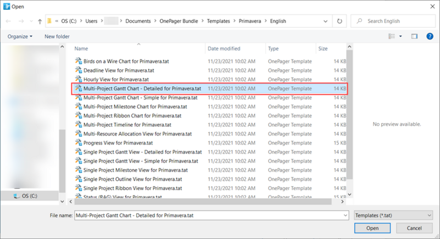Click Documents in the address path
Screen dimensions: 440x239
click(138, 21)
